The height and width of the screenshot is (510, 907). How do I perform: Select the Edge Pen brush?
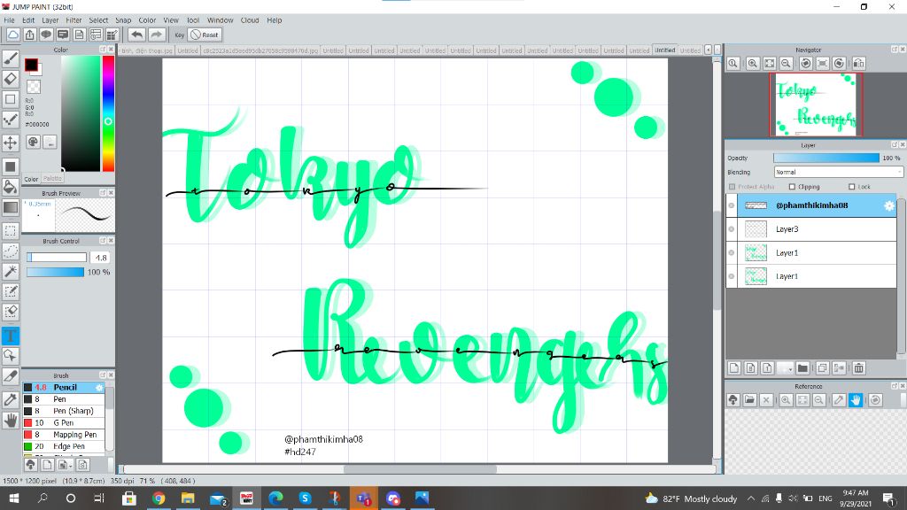pyautogui.click(x=64, y=446)
